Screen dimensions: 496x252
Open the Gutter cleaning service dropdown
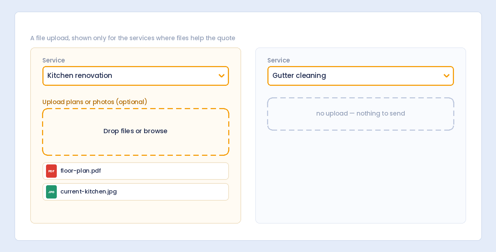coord(360,76)
